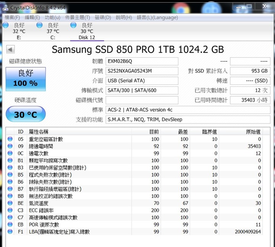Screen dimensions: 275x247
Task: Select the 氣流溫度 attribute row
Action: 134,203
